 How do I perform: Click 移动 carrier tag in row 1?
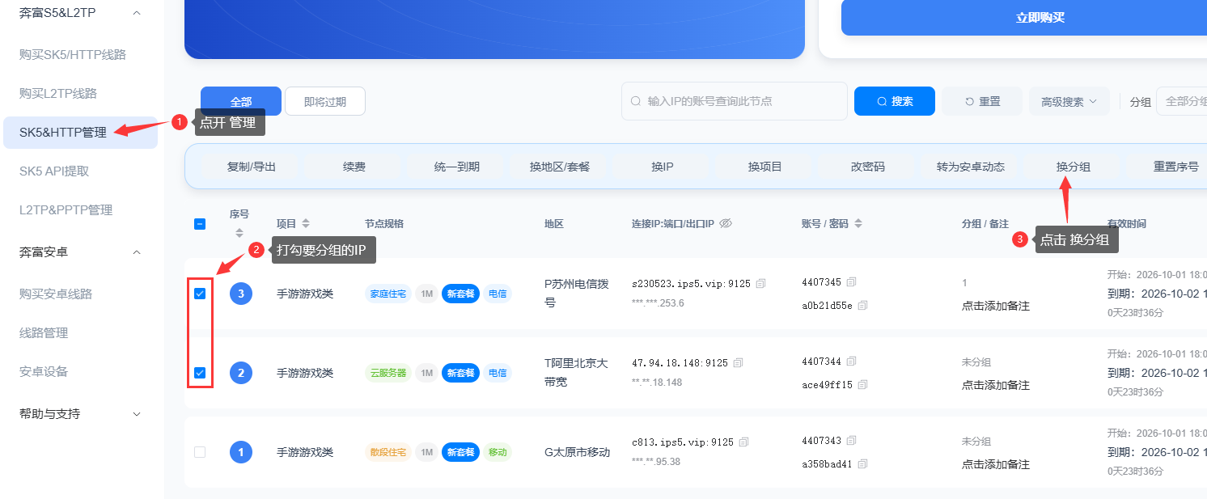click(498, 452)
